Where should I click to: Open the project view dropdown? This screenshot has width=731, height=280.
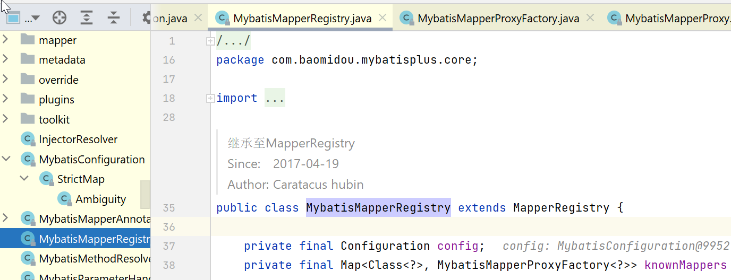tap(32, 19)
